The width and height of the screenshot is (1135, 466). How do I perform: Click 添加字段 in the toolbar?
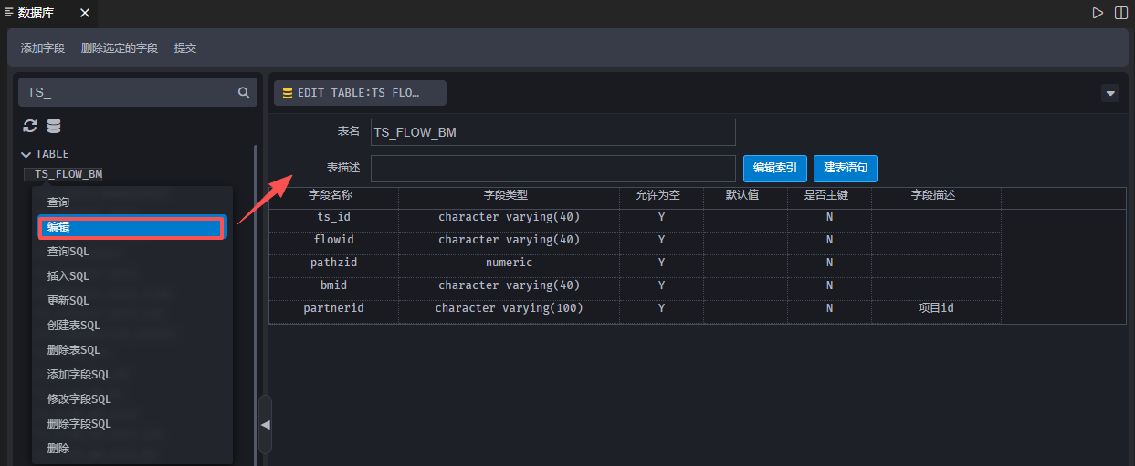point(43,48)
